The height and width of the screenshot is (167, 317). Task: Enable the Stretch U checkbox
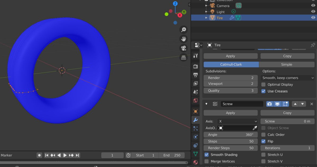(263, 155)
